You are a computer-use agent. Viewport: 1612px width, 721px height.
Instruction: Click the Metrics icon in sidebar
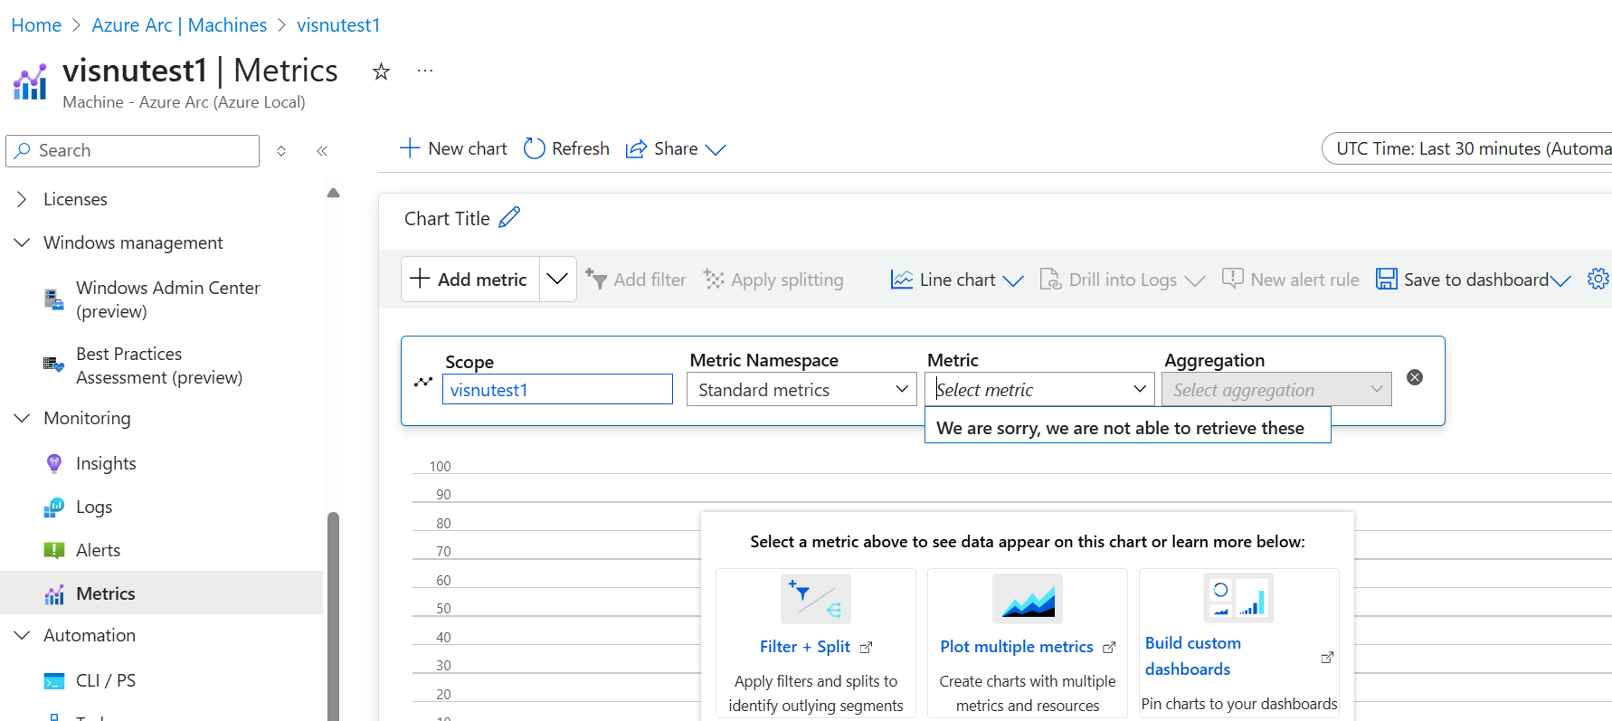54,593
